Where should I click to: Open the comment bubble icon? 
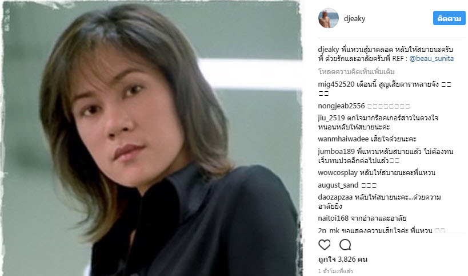pyautogui.click(x=345, y=245)
